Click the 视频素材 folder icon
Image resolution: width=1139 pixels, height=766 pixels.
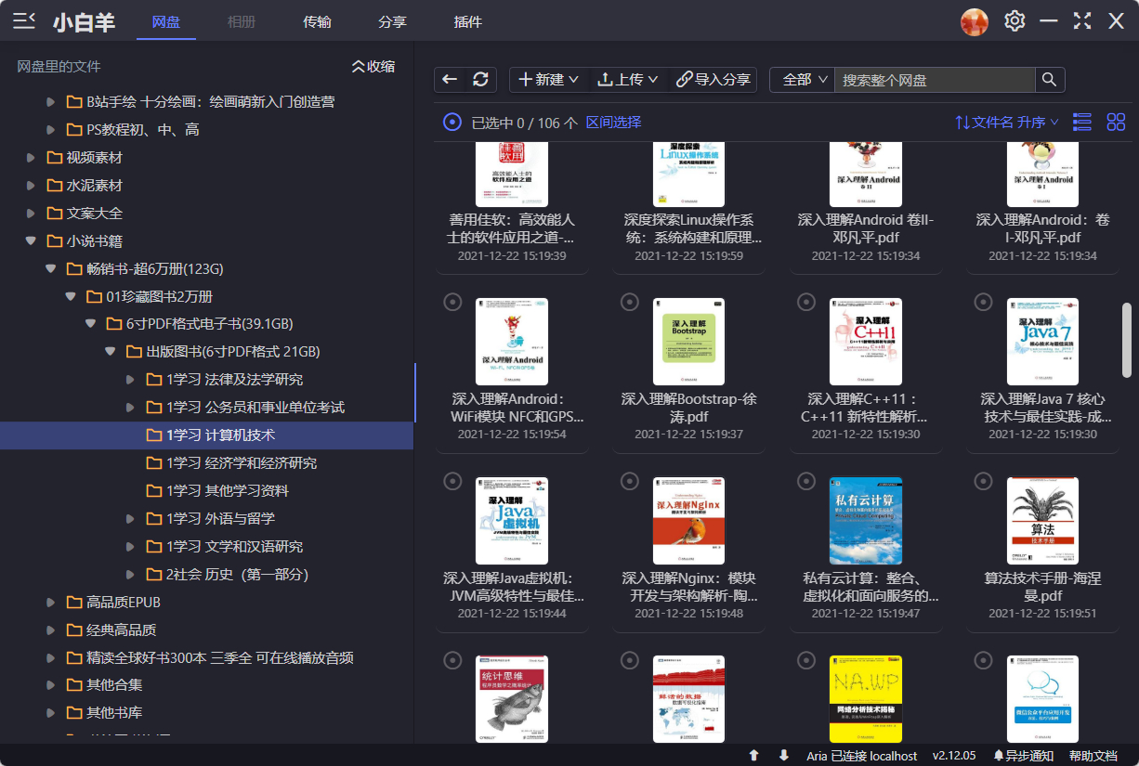pos(55,158)
